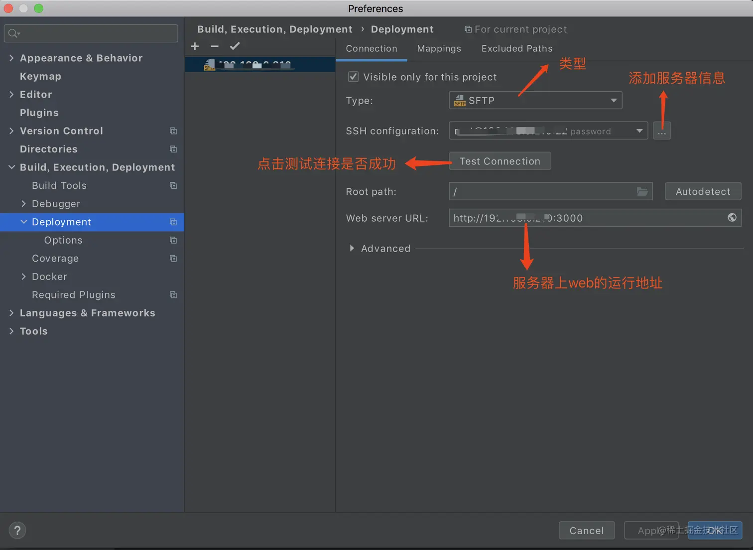The image size is (753, 550).
Task: Expand the Debugger settings node
Action: tap(23, 204)
